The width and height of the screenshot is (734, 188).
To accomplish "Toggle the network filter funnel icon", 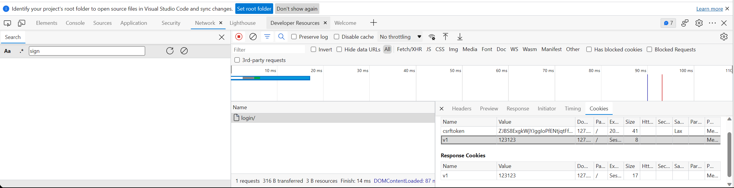I will point(267,37).
